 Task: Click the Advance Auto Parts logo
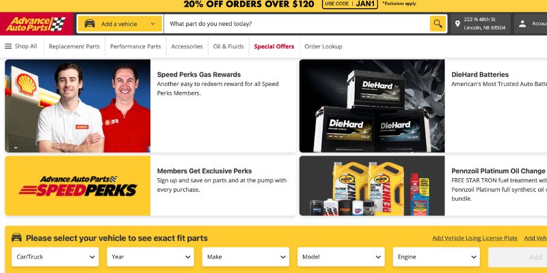(x=36, y=24)
